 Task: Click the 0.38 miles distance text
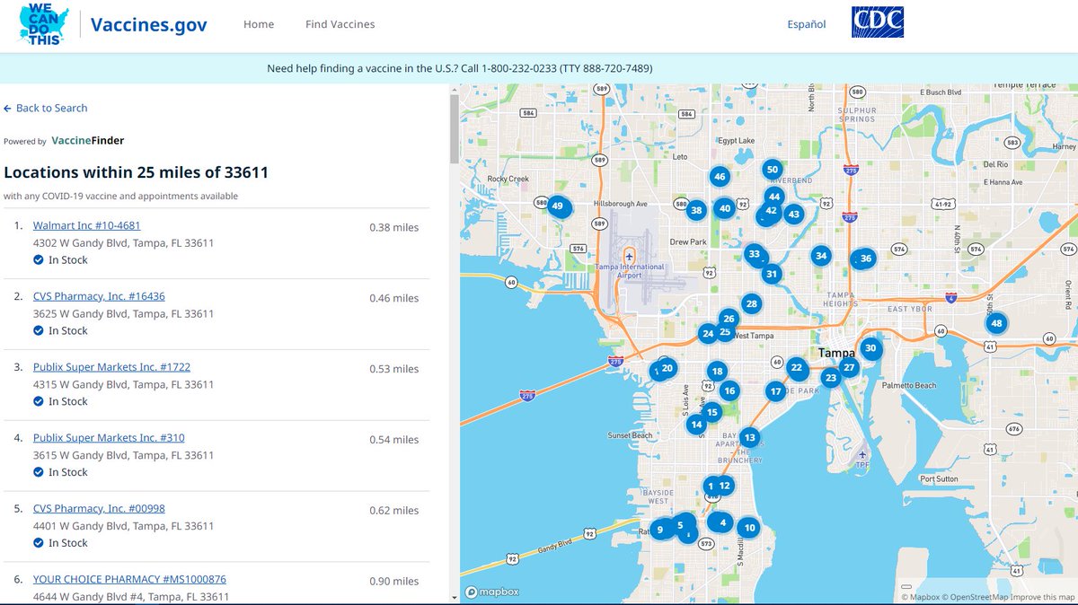[394, 227]
